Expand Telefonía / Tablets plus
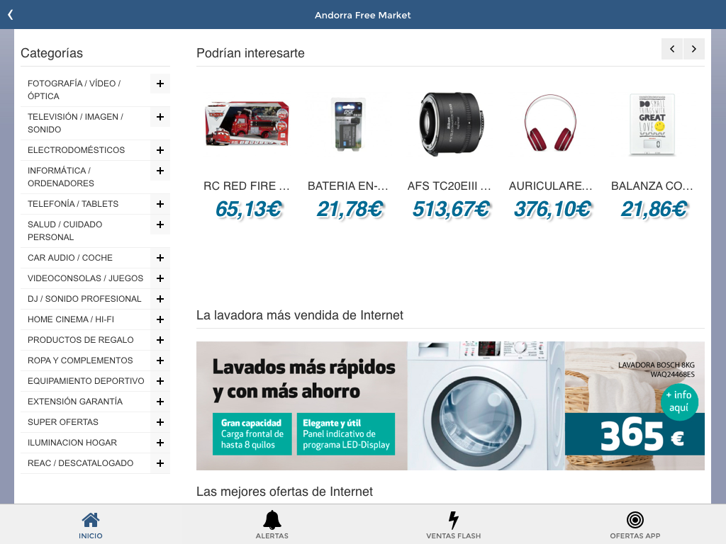Viewport: 726px width, 544px height. pyautogui.click(x=160, y=204)
